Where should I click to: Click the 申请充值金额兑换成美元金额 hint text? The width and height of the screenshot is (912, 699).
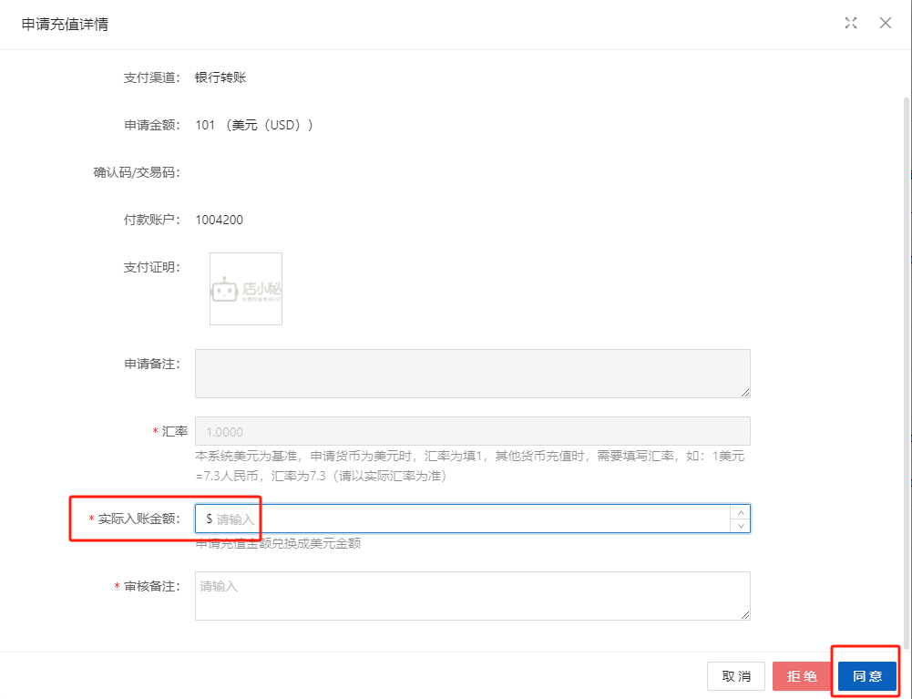click(278, 543)
